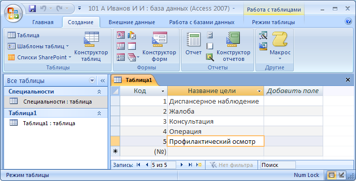Open Название цели column dropdown arrow
The width and height of the screenshot is (356, 181).
pyautogui.click(x=259, y=92)
